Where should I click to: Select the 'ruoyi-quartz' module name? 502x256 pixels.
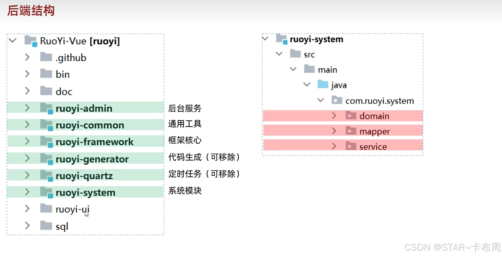point(84,176)
